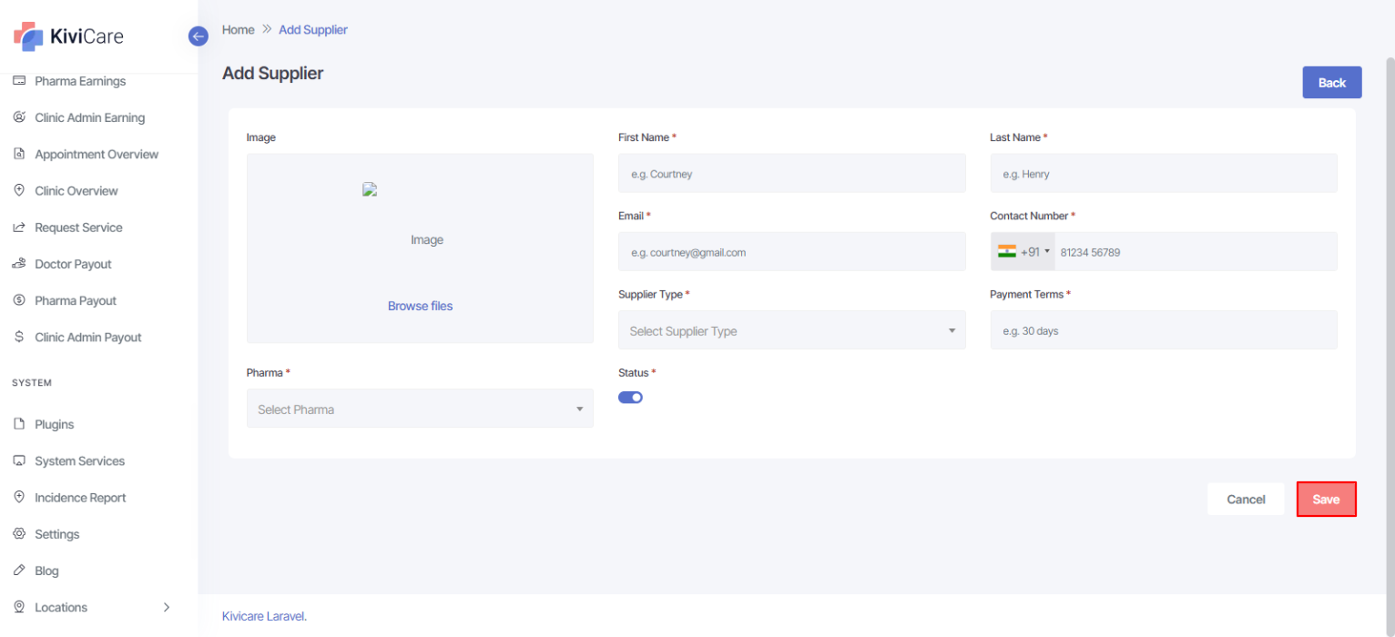This screenshot has height=637, width=1395.
Task: Focus the First Name input field
Action: pyautogui.click(x=791, y=173)
